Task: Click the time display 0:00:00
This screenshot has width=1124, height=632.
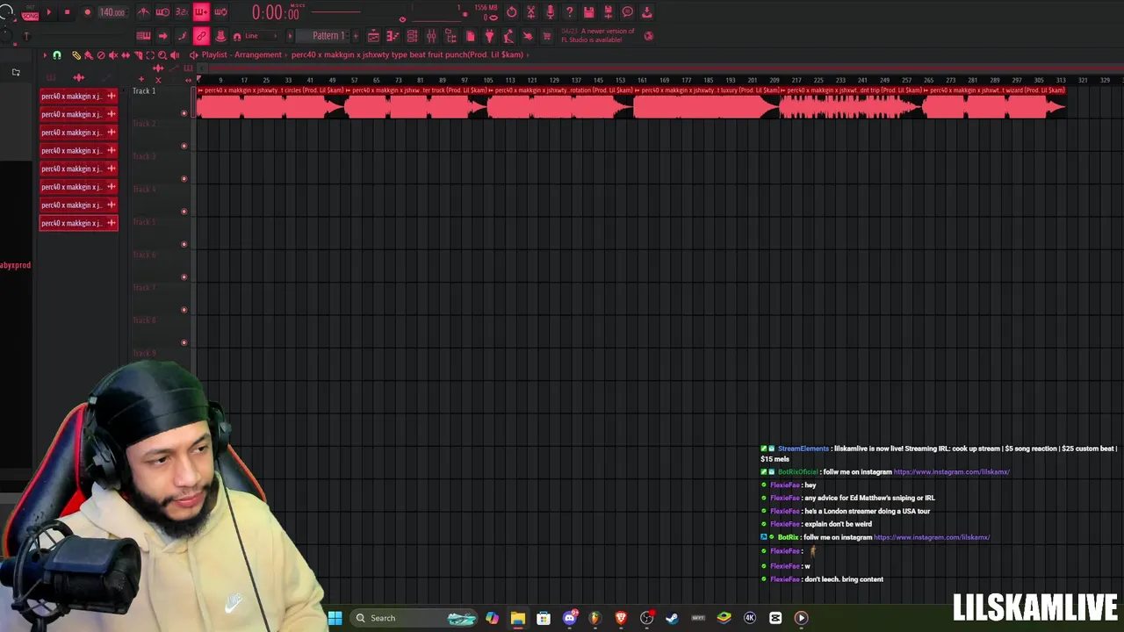Action: tap(276, 13)
